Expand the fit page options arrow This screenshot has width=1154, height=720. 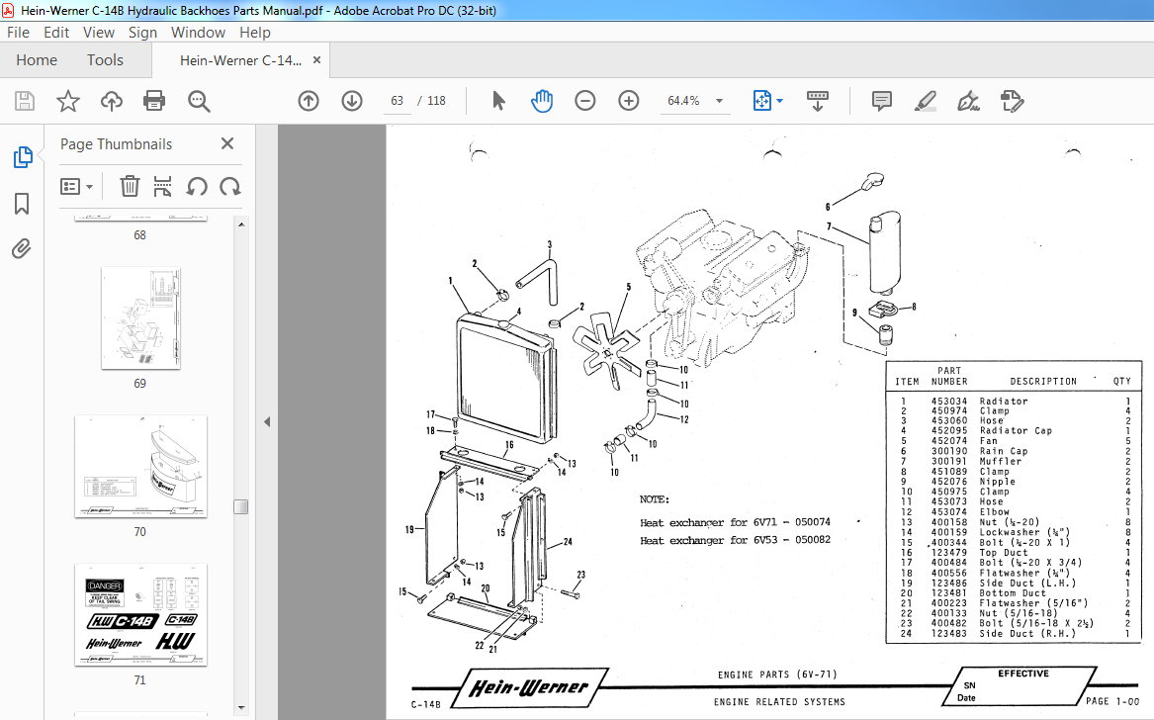click(x=780, y=101)
